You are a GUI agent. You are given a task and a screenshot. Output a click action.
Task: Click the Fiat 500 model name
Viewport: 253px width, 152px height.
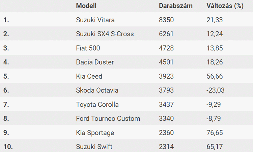[x=88, y=48]
